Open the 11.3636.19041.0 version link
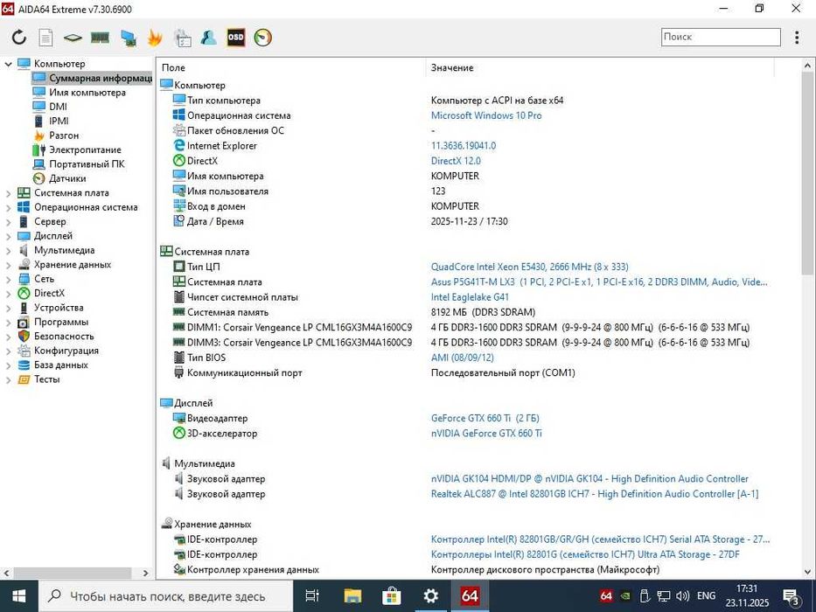 tap(464, 146)
